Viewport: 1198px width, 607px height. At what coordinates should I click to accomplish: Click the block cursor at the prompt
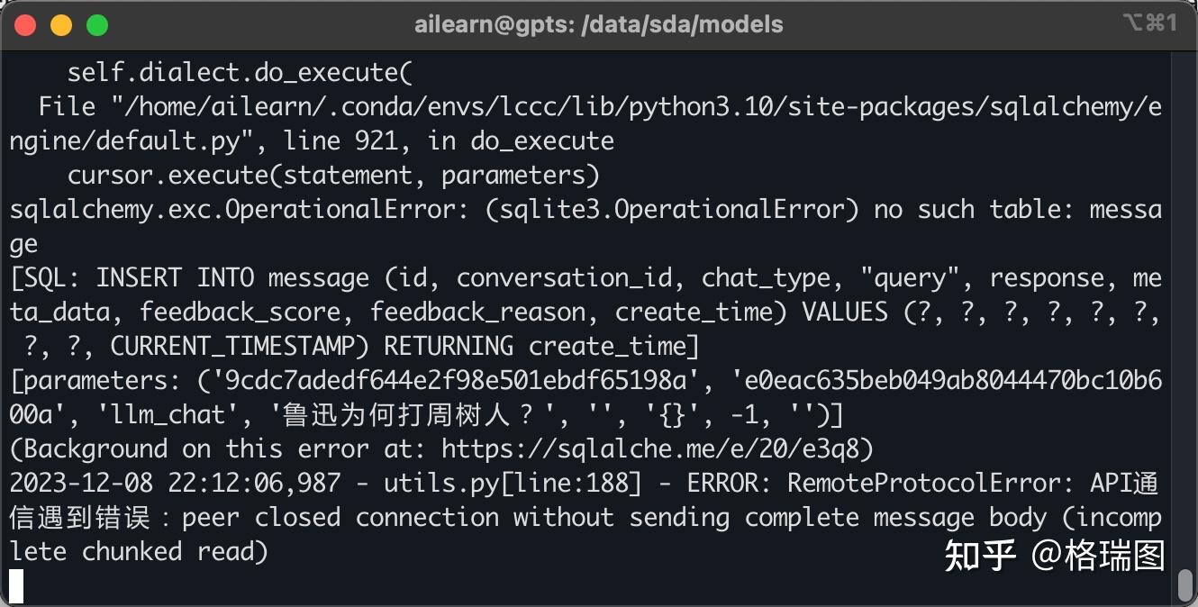(16, 585)
